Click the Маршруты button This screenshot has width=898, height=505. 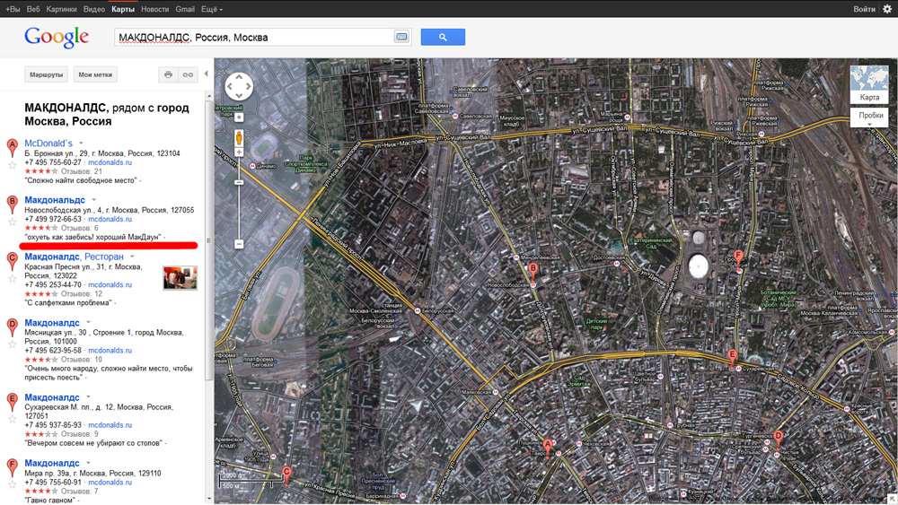point(46,74)
